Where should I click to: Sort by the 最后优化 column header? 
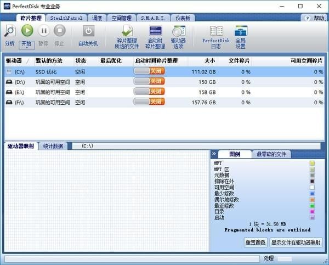(116, 61)
